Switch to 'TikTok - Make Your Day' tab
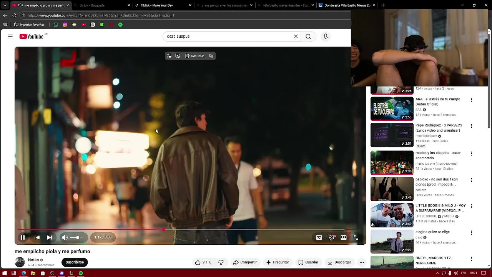The width and height of the screenshot is (492, 277). click(x=163, y=5)
